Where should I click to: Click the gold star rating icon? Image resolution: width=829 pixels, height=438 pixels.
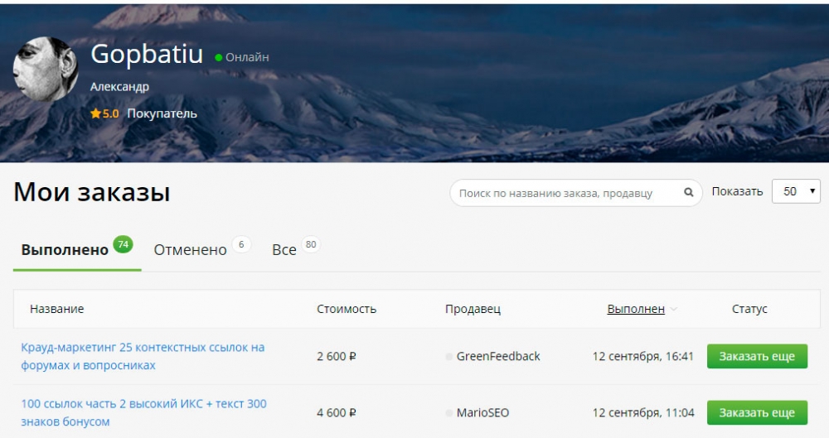coord(95,113)
